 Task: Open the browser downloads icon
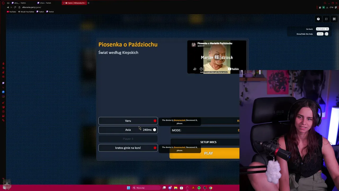tap(327, 7)
